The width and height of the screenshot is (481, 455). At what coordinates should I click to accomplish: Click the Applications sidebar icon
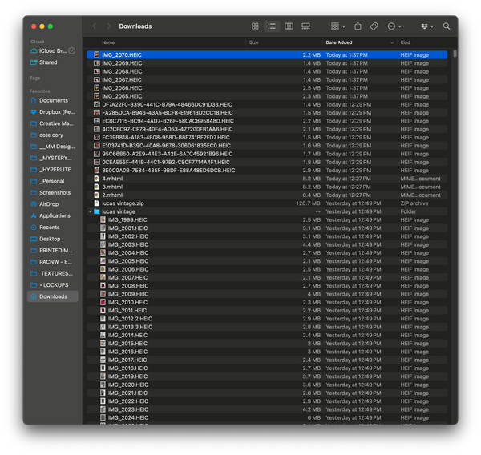34,215
